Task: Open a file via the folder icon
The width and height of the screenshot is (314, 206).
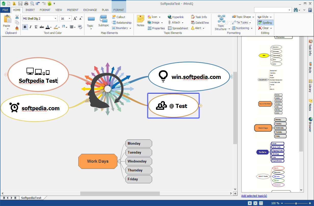Action: coord(15,3)
